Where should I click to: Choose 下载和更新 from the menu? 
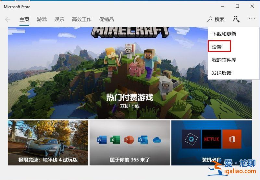pyautogui.click(x=224, y=34)
